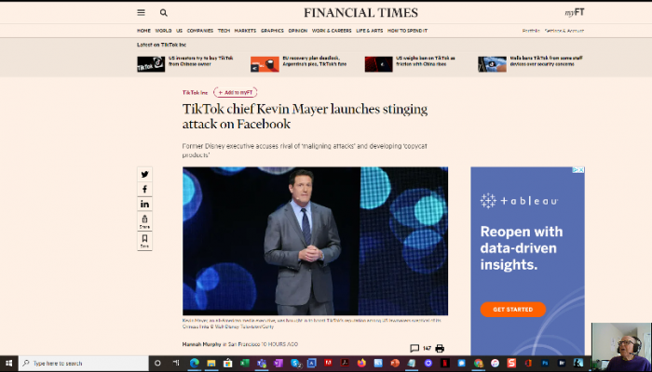652x372 pixels.
Task: Open OneNote from the taskbar
Action: click(x=278, y=364)
